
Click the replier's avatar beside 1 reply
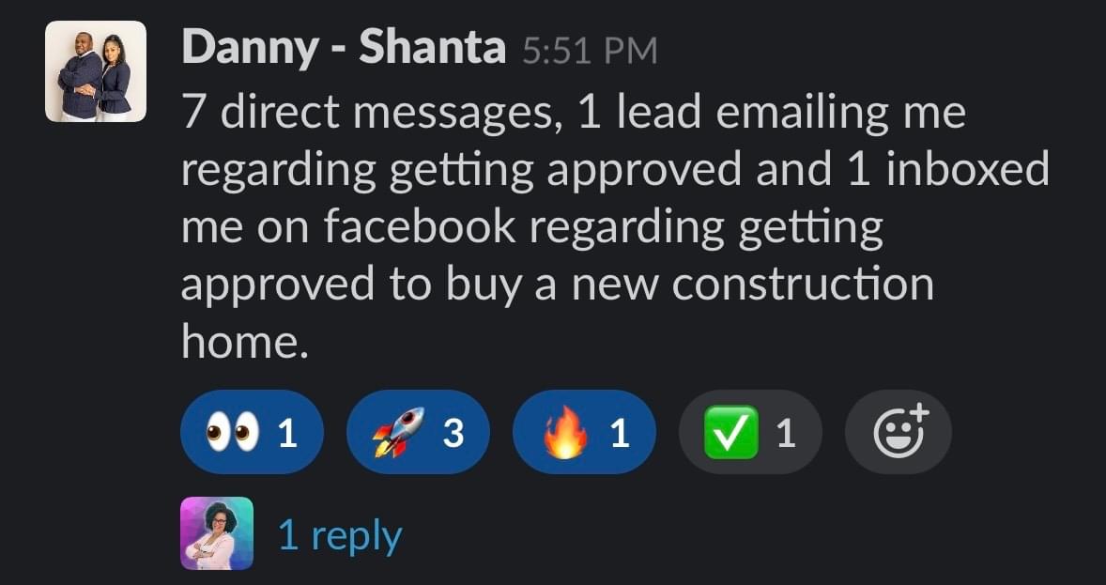click(x=217, y=533)
